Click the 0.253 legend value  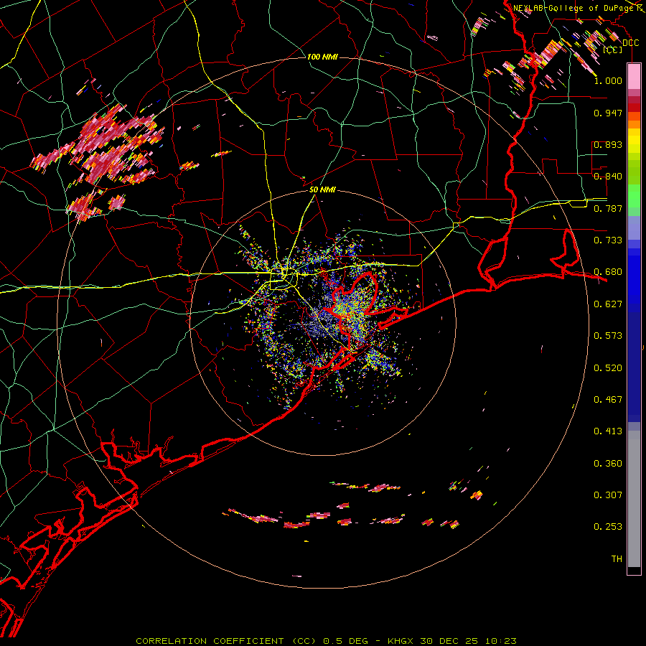coord(608,527)
